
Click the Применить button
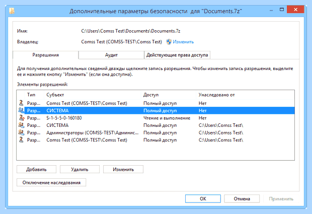281,199
